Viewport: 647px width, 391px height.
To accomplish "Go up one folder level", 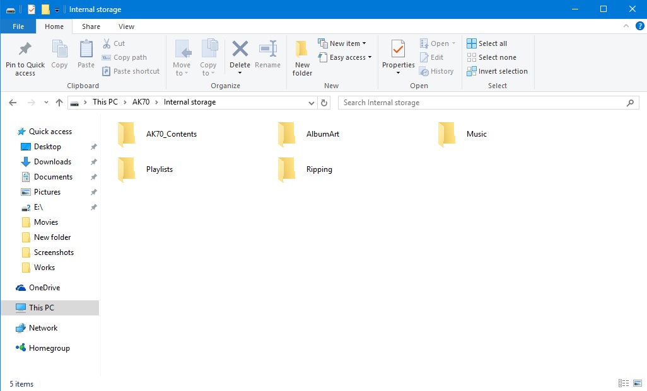I will 59,103.
